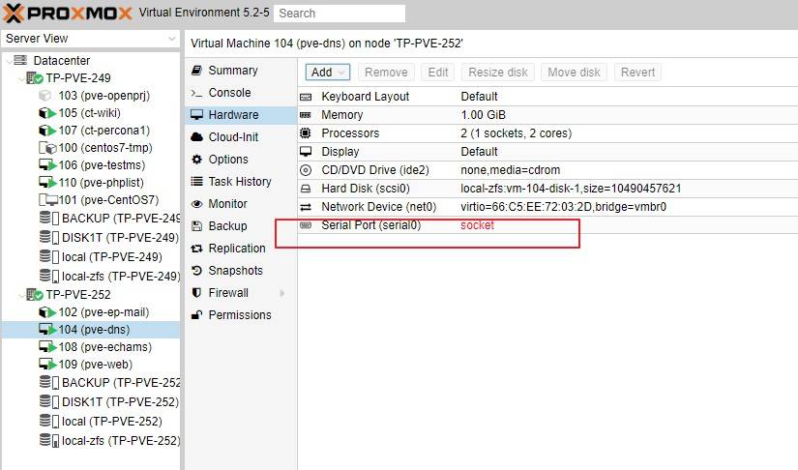Click the CD/DVD Drive disc icon
798x470 pixels.
tap(306, 170)
